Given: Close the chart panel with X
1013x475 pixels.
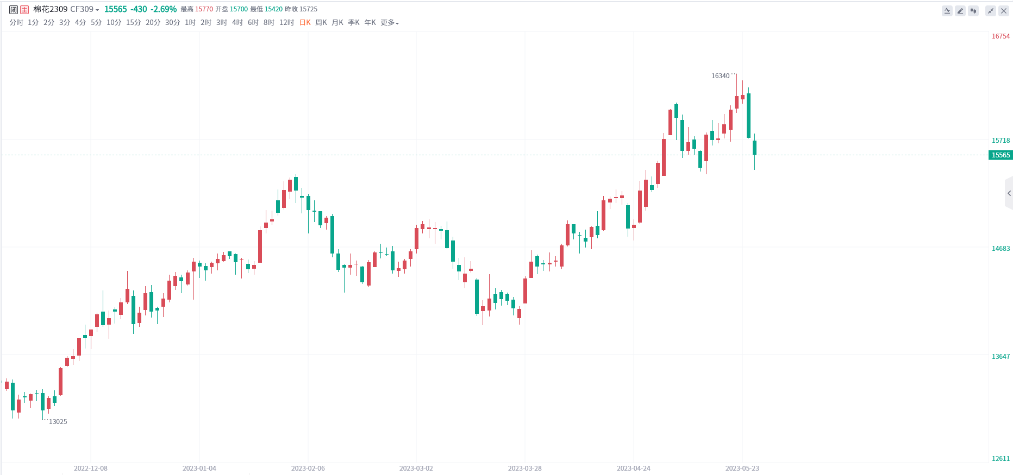Looking at the screenshot, I should pos(1004,11).
